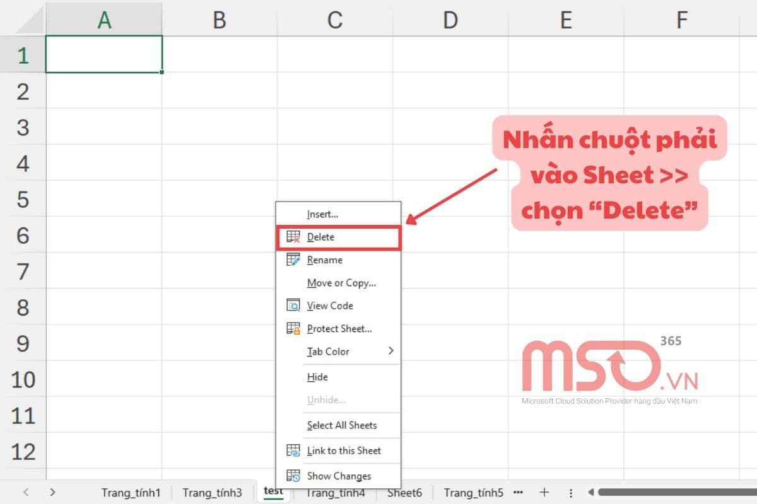The height and width of the screenshot is (504, 757).
Task: Select row 8 header
Action: pos(23,307)
